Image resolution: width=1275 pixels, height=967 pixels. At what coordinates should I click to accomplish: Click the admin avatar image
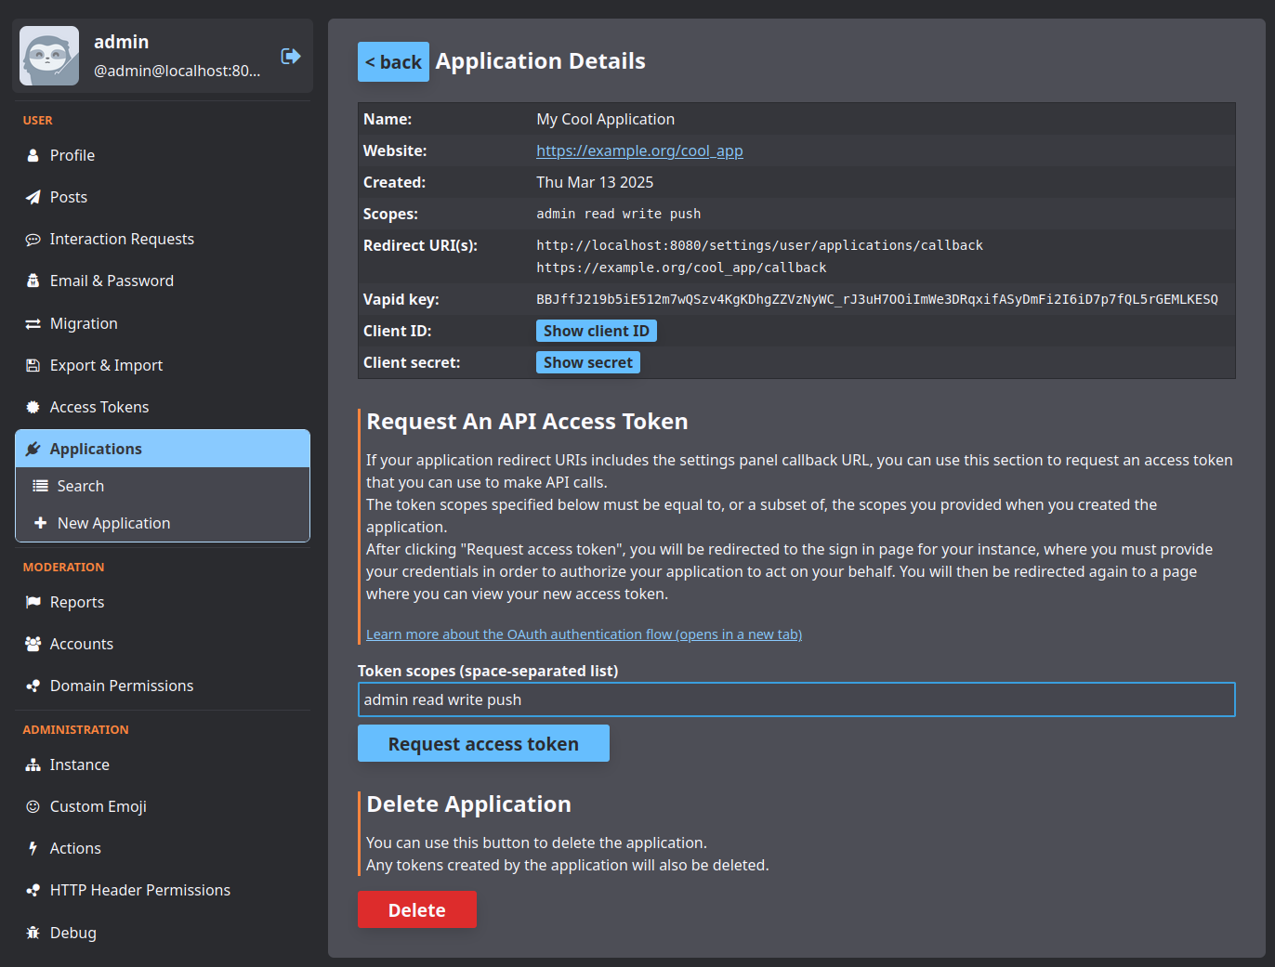(49, 56)
